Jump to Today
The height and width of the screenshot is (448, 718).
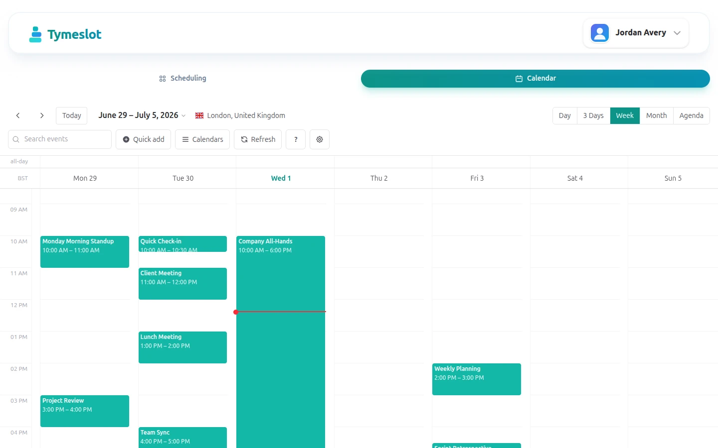pos(72,115)
